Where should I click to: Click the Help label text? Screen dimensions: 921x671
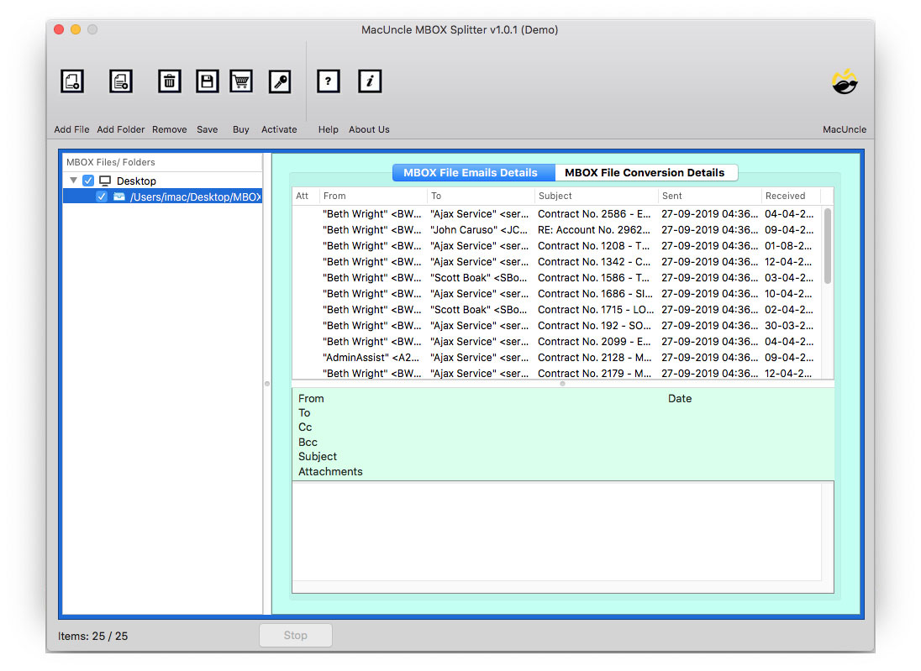(x=329, y=129)
